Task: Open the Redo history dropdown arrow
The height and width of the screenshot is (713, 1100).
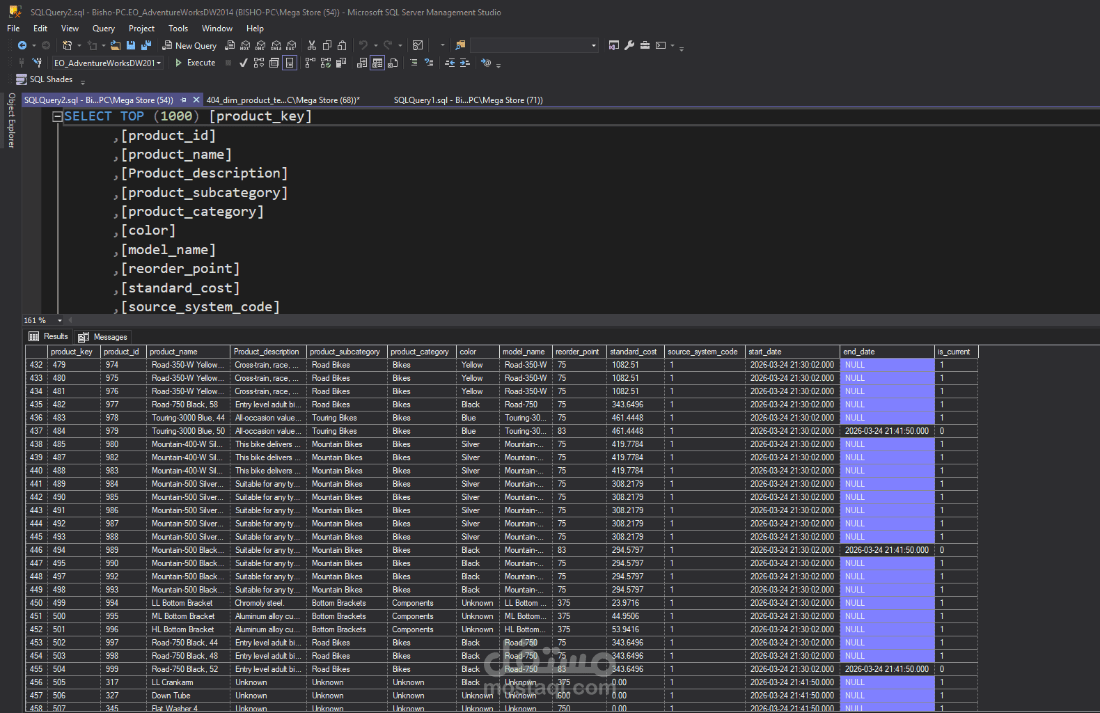Action: click(400, 46)
